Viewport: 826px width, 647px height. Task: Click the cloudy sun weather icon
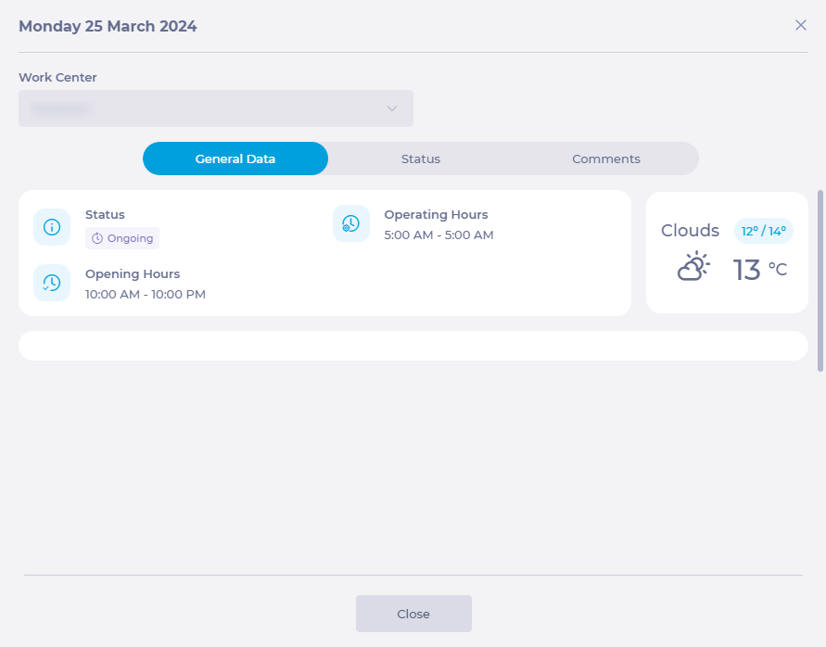tap(693, 267)
